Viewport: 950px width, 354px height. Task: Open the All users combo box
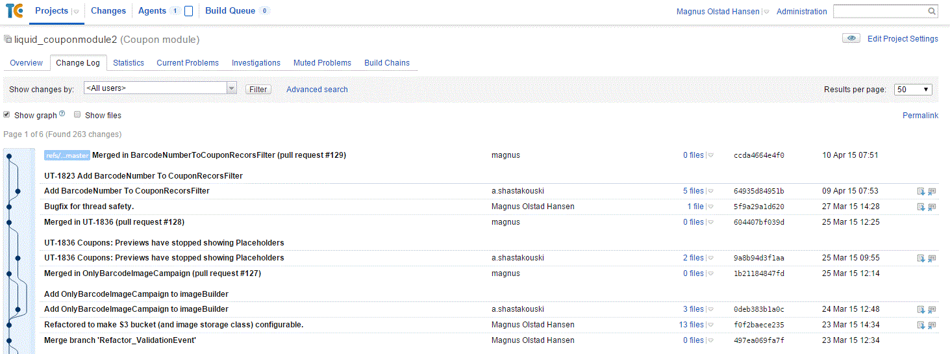[x=160, y=88]
